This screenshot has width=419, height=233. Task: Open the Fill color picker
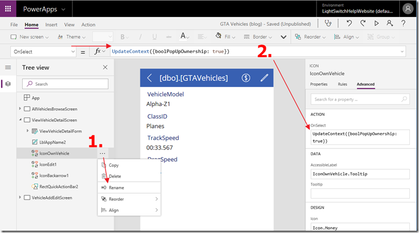point(226,37)
